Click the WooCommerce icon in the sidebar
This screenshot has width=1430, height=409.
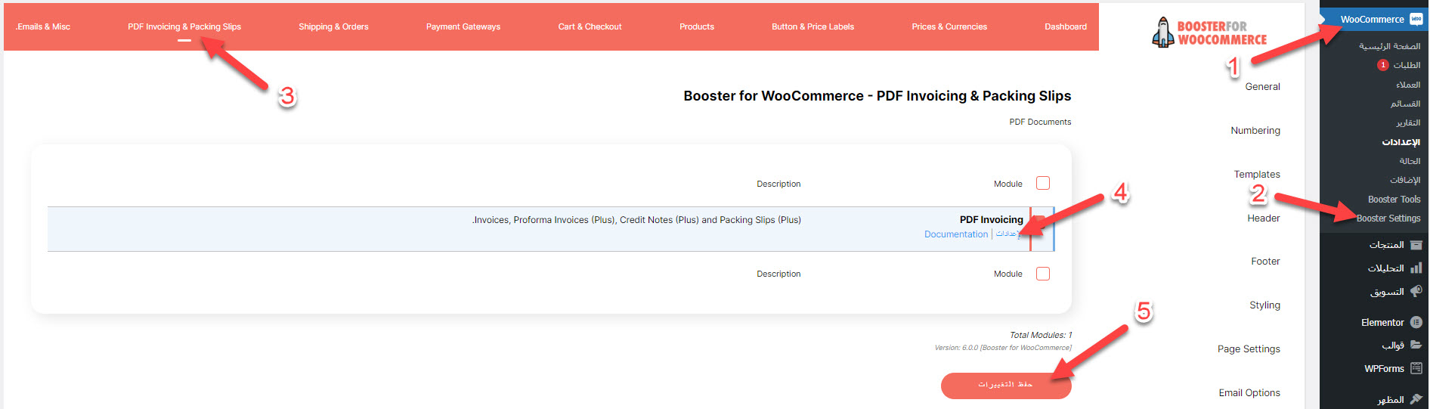pyautogui.click(x=1416, y=20)
